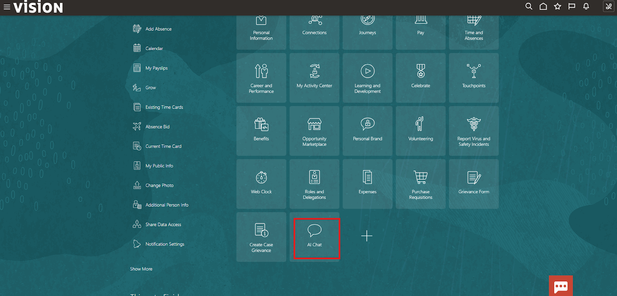Open Purchase Requisitions shopping cart tile
The height and width of the screenshot is (296, 617).
(421, 184)
